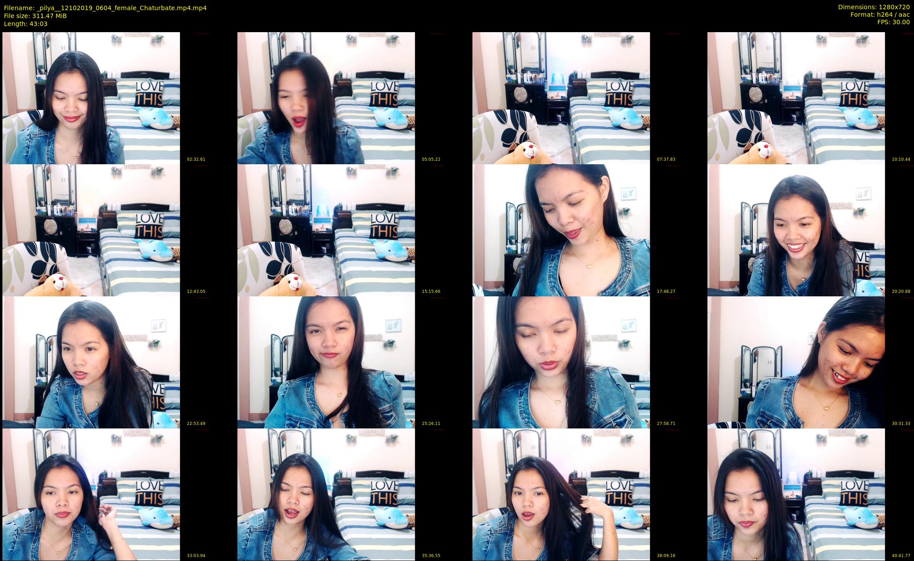Image resolution: width=914 pixels, height=561 pixels.
Task: Click the Filename text line in header
Action: (105, 8)
